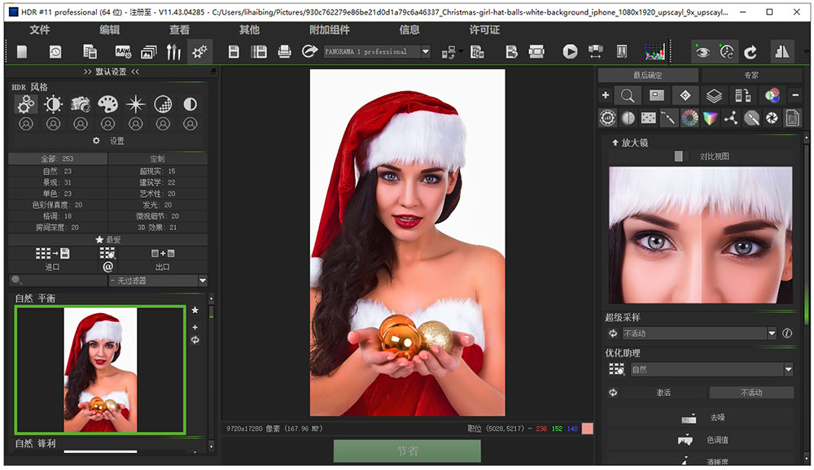Viewport: 814px width, 470px height.
Task: Toggle the eye preview icon with the green dot
Action: 702,52
